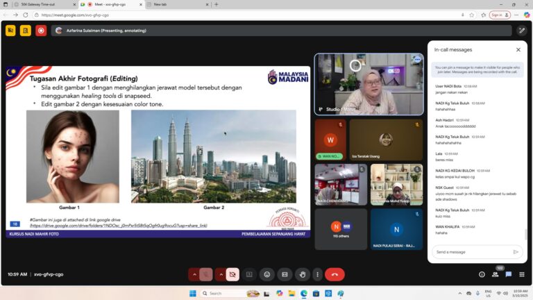Click the Send a message field
Image resolution: width=533 pixels, height=300 pixels.
[471, 252]
